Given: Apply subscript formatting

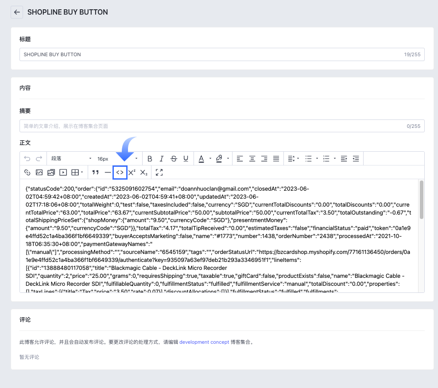Looking at the screenshot, I should (x=144, y=173).
